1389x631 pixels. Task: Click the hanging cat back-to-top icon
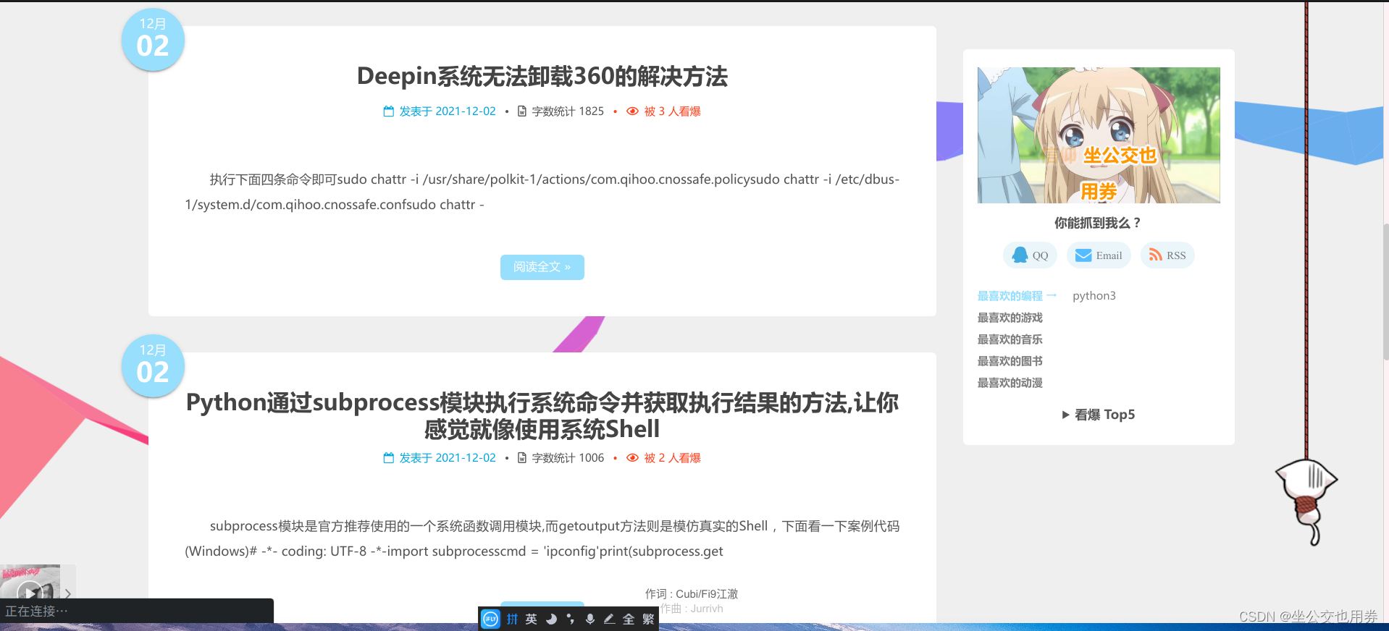click(1307, 502)
